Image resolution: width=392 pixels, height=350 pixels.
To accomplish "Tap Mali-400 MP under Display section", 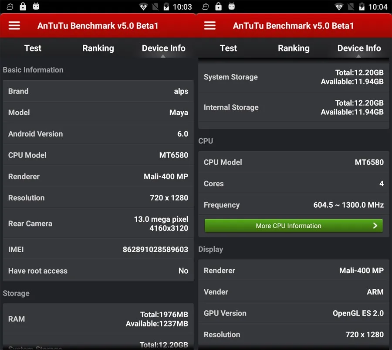I will (362, 270).
